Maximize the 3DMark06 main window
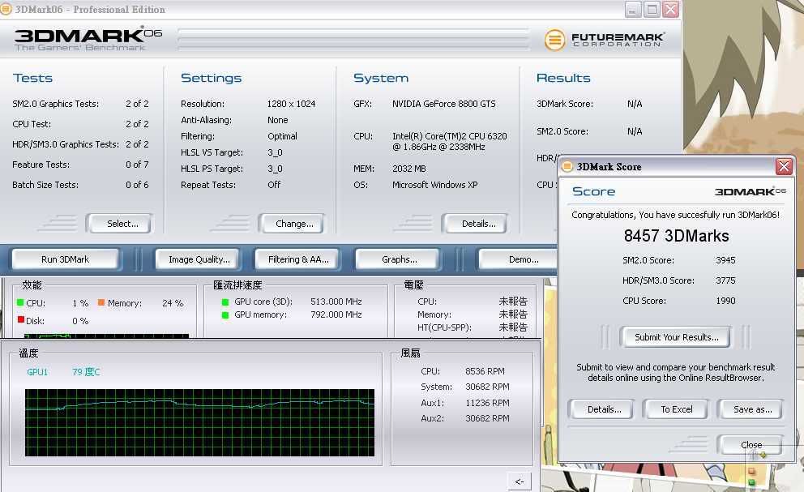The width and height of the screenshot is (804, 492). click(652, 9)
